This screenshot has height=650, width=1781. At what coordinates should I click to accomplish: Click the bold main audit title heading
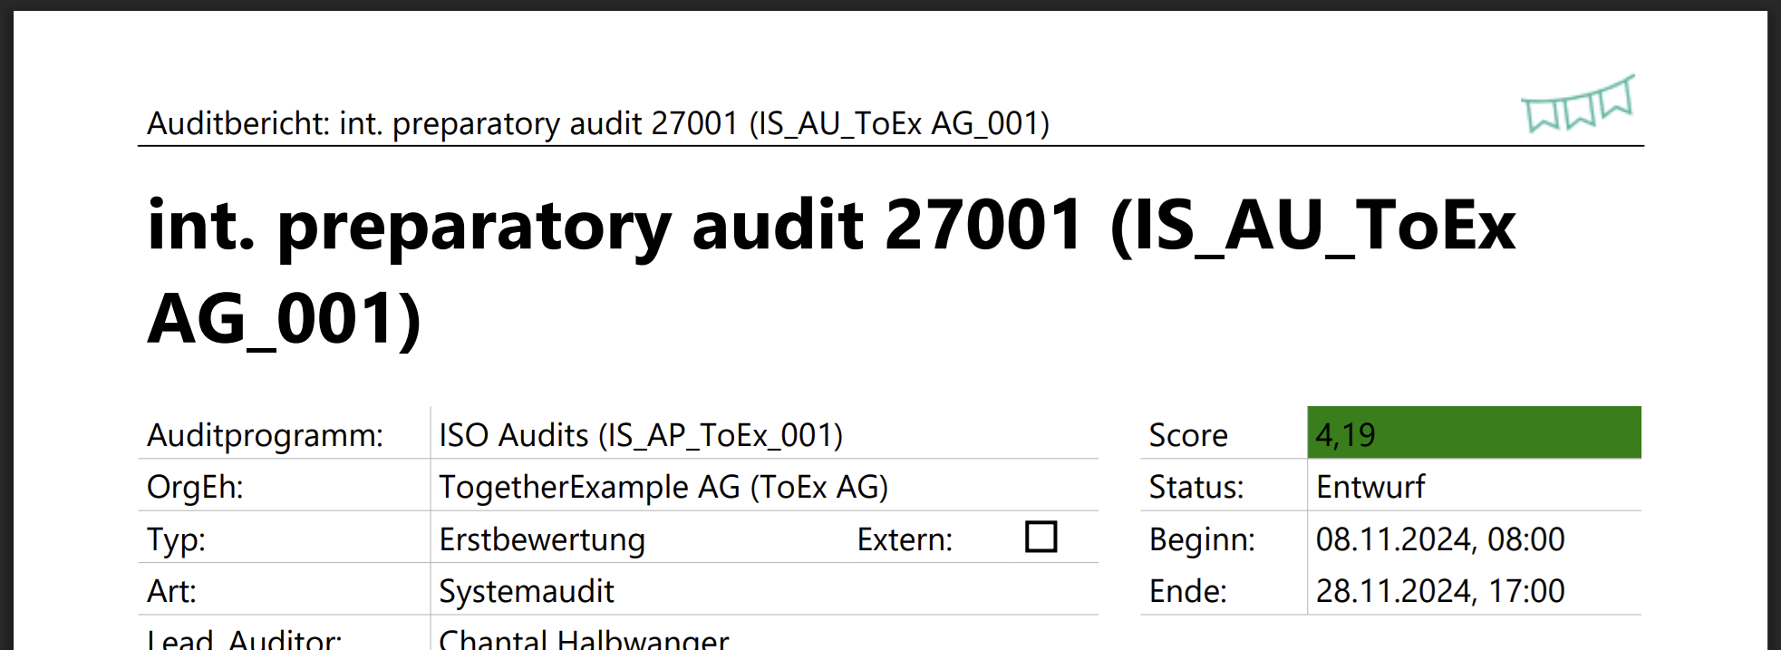(x=829, y=270)
